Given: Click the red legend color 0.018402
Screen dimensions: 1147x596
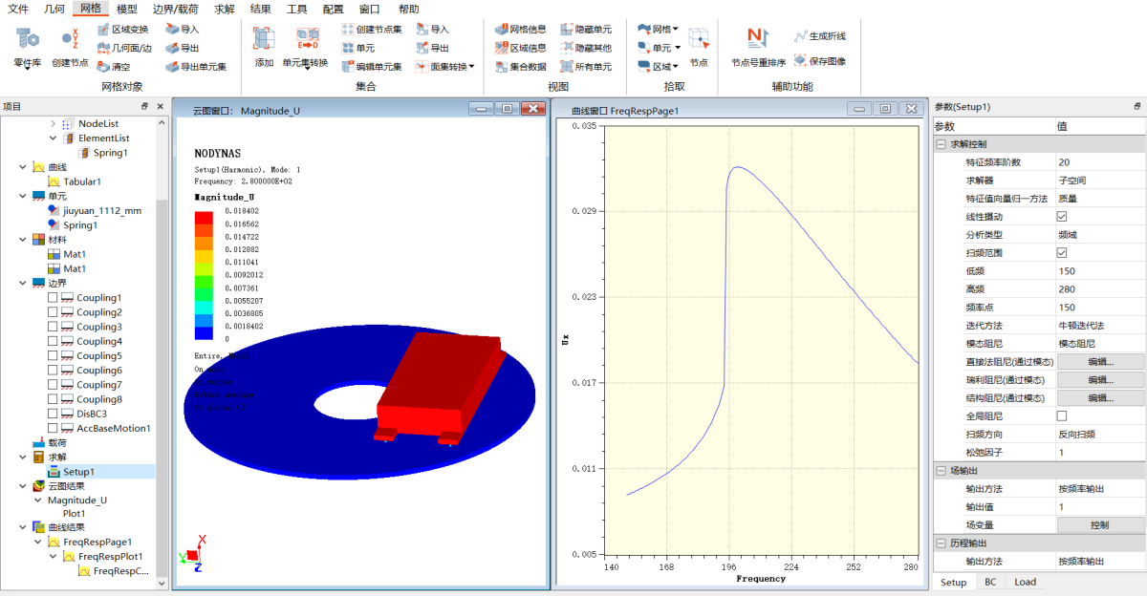Looking at the screenshot, I should 204,218.
